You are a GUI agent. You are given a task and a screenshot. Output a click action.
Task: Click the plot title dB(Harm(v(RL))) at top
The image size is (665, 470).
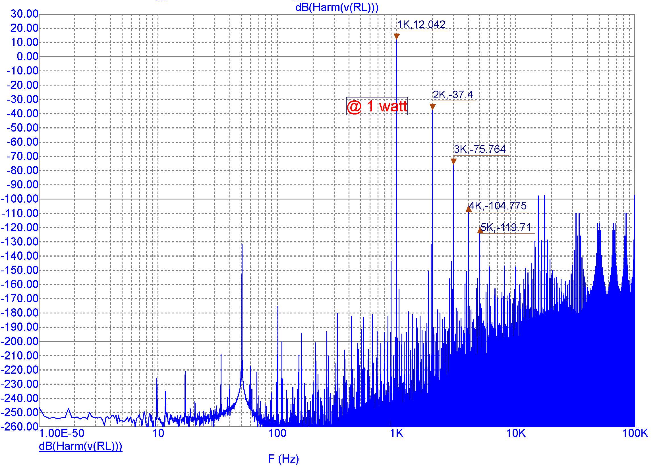[x=337, y=7]
